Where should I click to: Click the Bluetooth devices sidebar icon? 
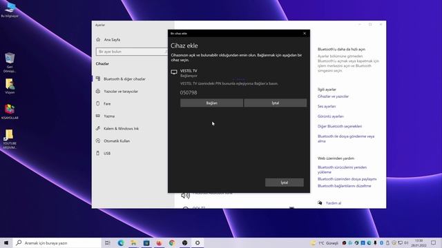point(98,79)
